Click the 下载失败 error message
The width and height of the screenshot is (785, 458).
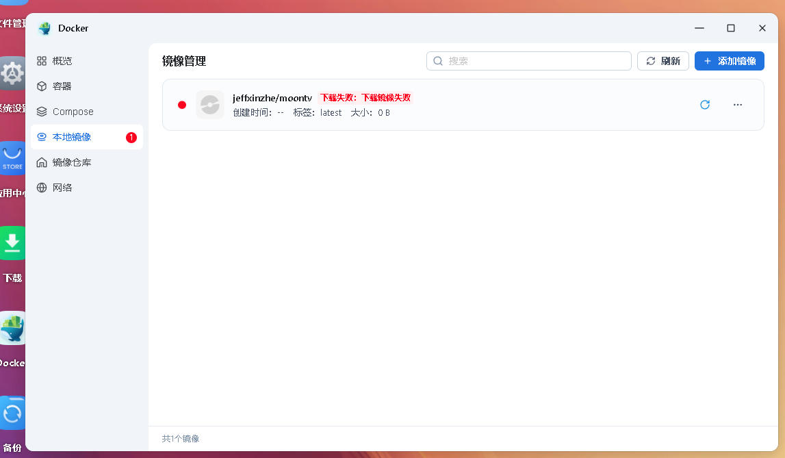[x=365, y=98]
